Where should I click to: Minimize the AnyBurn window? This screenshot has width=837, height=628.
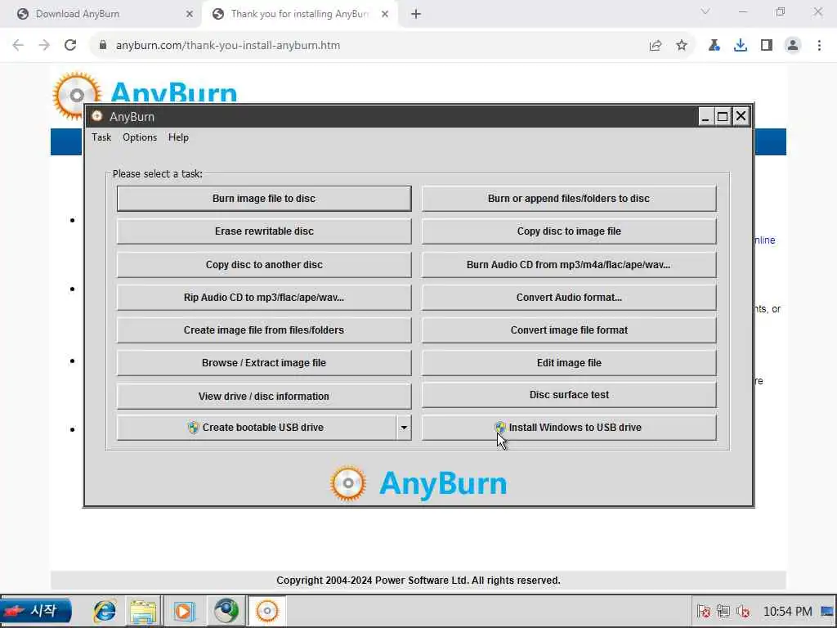[x=705, y=116]
